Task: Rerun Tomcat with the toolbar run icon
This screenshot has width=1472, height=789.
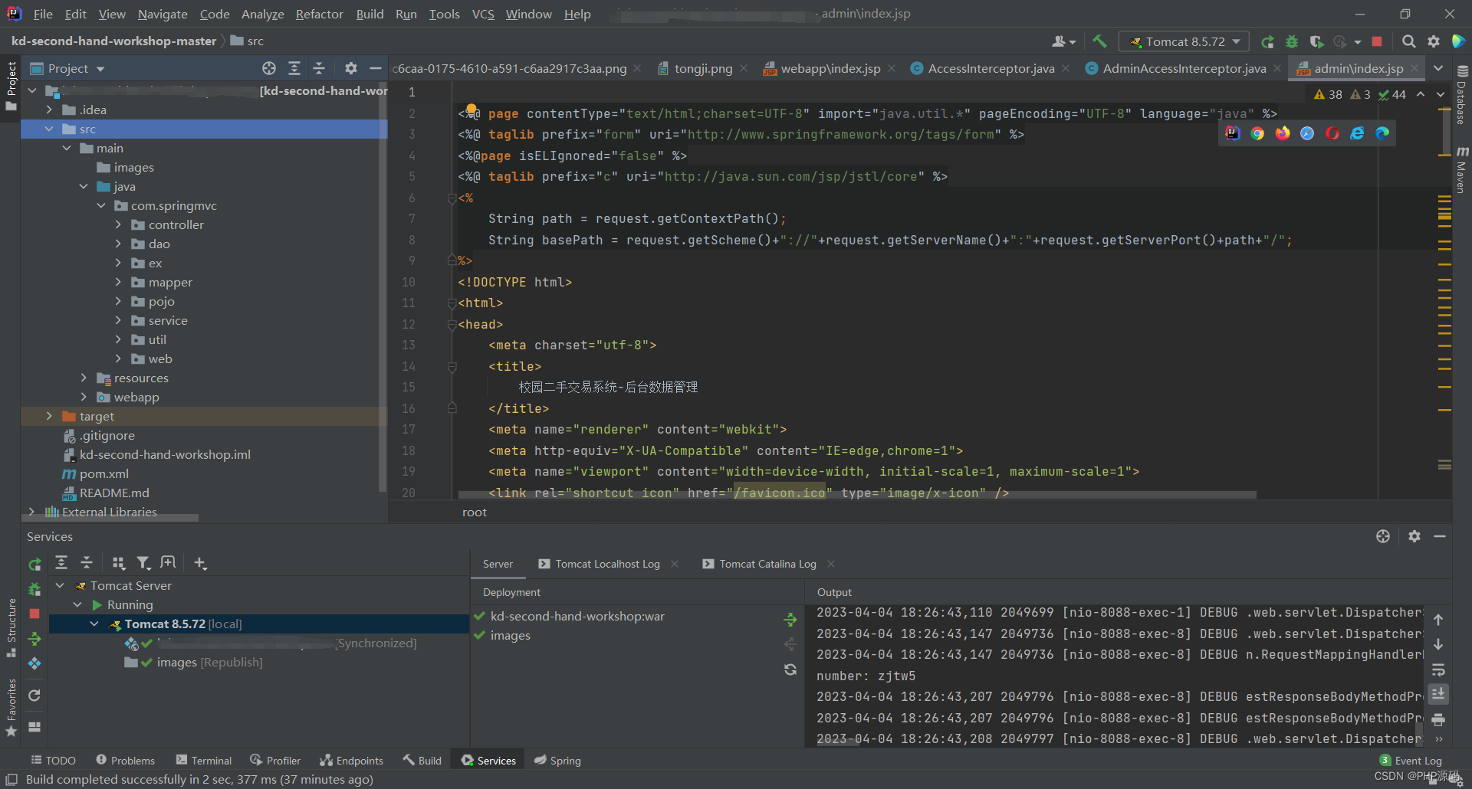Action: click(x=1267, y=41)
